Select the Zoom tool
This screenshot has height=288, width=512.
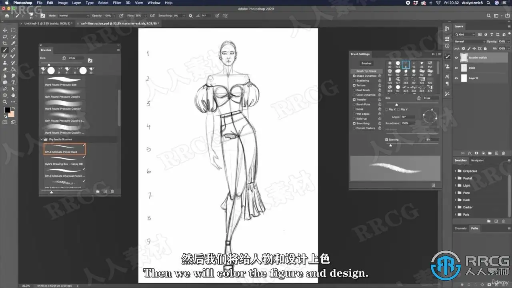point(5,102)
